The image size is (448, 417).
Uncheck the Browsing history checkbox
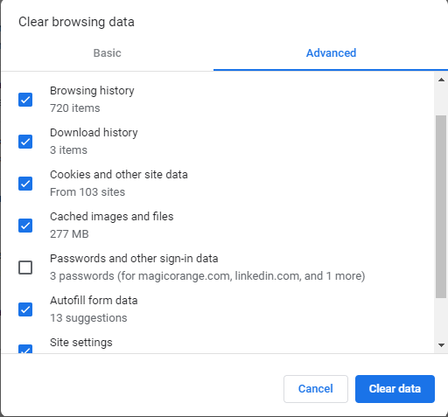pyautogui.click(x=25, y=100)
